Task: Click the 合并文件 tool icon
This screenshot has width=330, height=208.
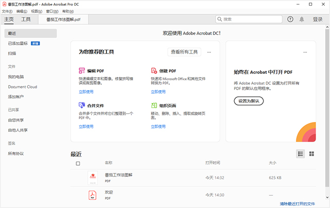Action: 81,105
